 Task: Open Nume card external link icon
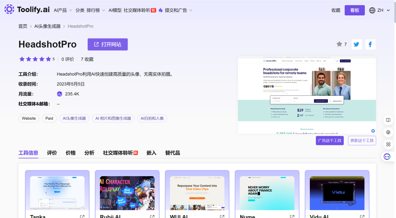click(x=292, y=217)
